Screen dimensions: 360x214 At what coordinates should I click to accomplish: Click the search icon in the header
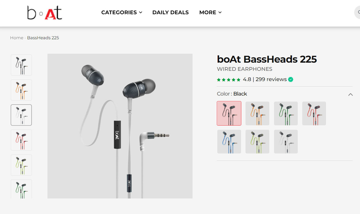point(358,12)
